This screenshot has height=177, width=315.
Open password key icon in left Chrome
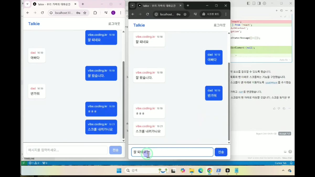(x=78, y=13)
